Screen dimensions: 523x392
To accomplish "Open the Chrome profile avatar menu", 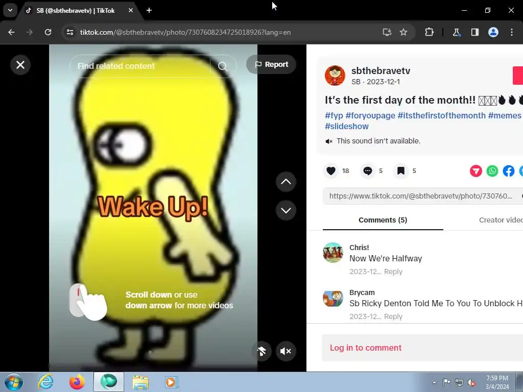I will click(493, 32).
